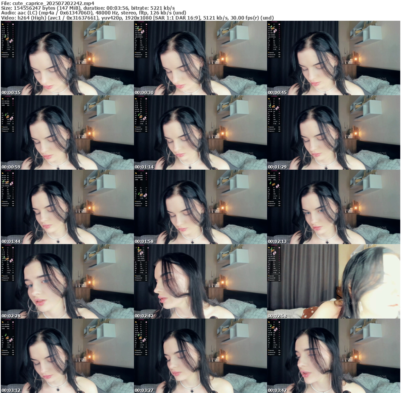Pick the thumbnail at 00:01:58
Viewport: 401px width, 393px height.
point(200,207)
